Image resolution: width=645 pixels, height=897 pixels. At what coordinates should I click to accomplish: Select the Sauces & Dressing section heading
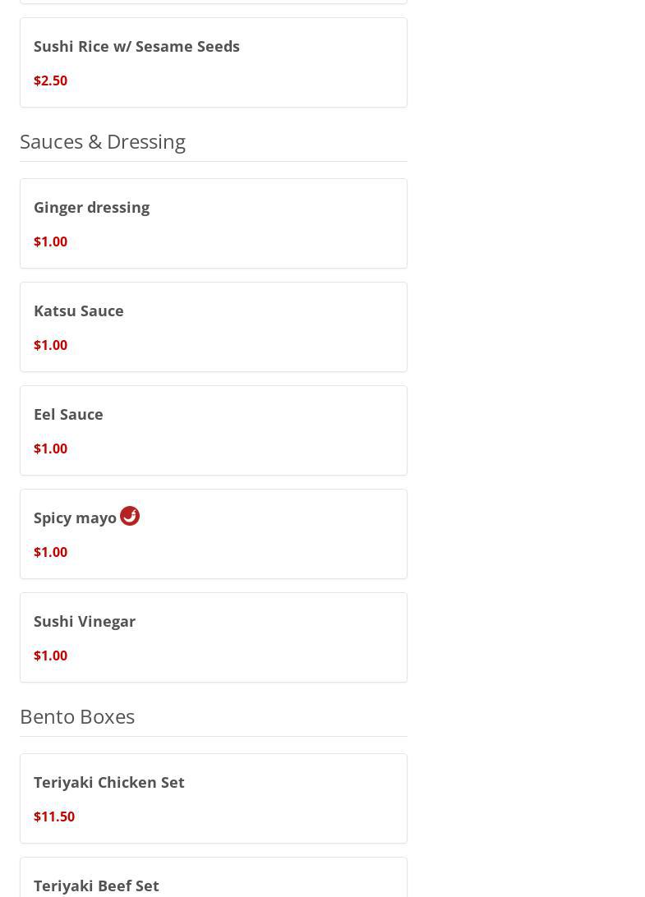click(103, 141)
